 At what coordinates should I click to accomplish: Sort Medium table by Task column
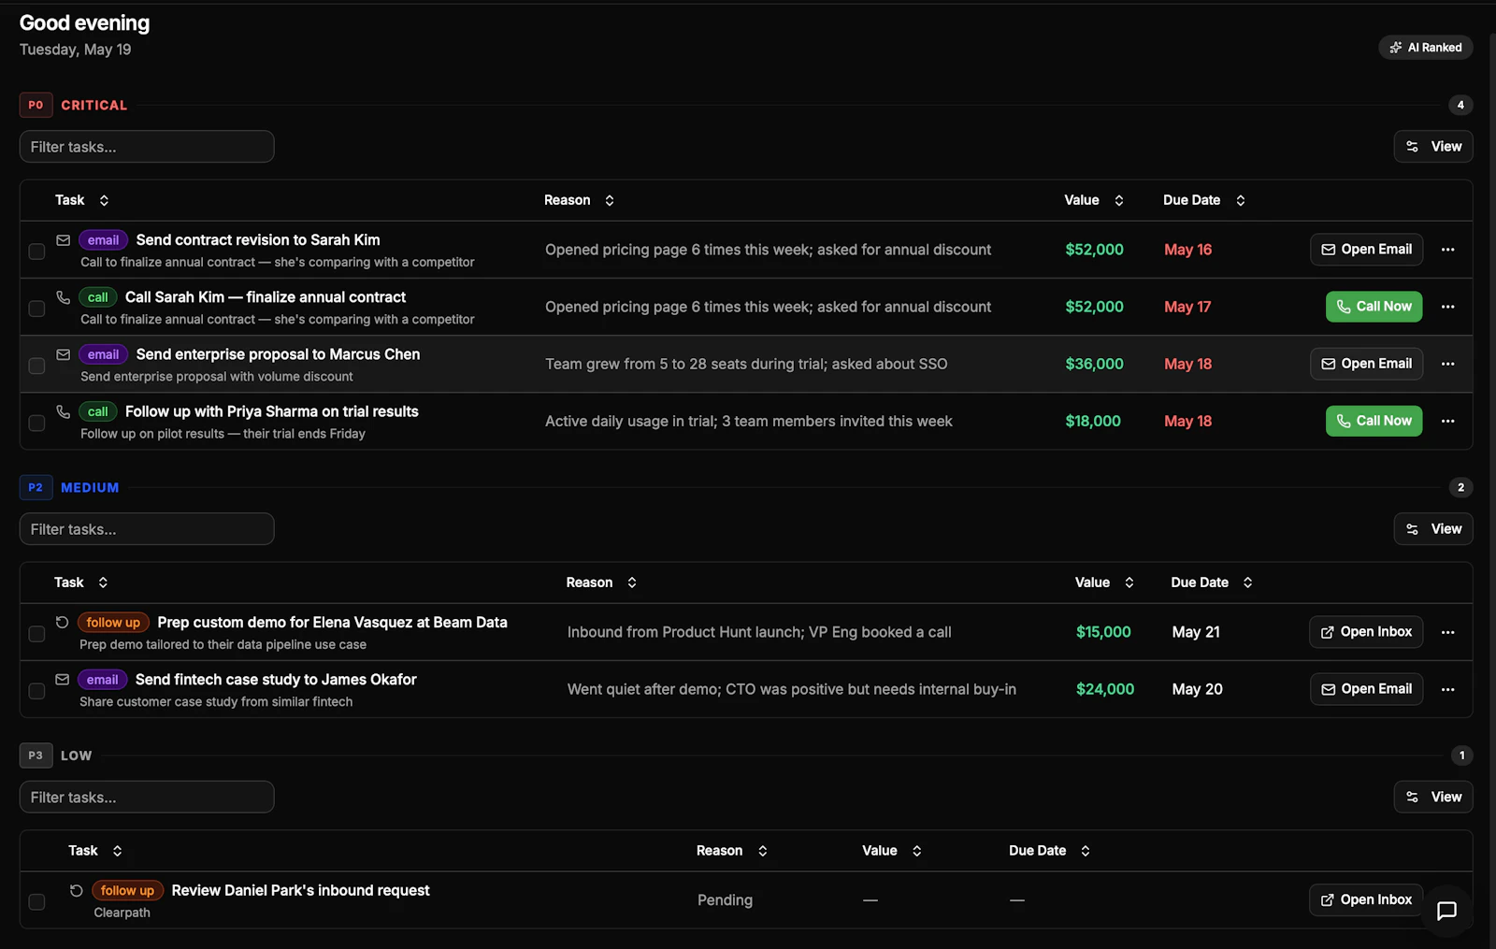pyautogui.click(x=81, y=582)
